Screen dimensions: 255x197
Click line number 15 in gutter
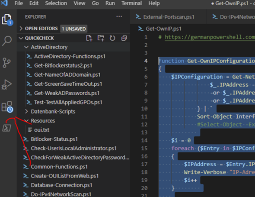tap(144, 149)
